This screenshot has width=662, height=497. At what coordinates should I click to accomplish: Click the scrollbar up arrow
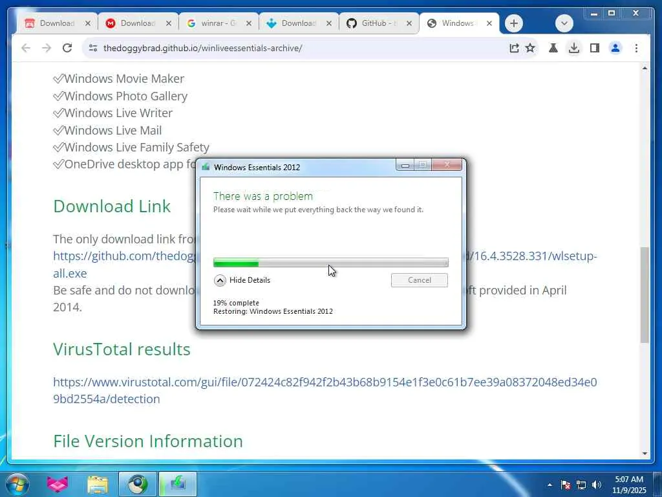[645, 68]
